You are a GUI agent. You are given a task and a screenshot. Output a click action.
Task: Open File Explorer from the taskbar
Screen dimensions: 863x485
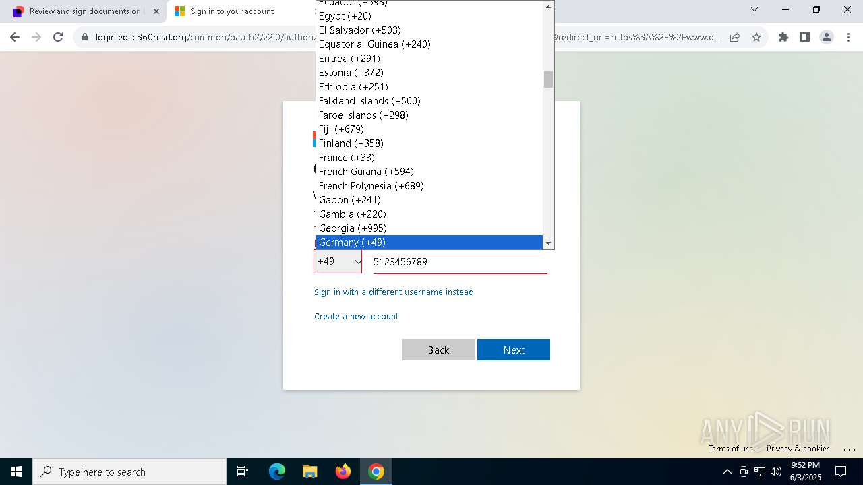pos(309,472)
